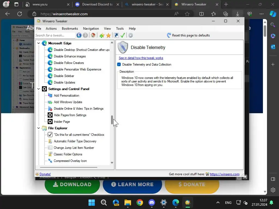Click the green checkmark toolbar icon
Viewport: 279px width, 209px height.
click(123, 35)
